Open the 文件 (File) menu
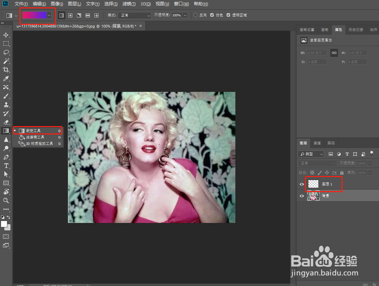 (x=21, y=4)
